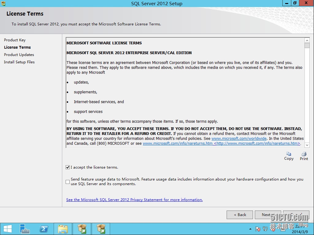Click the Next button
This screenshot has height=235, width=314.
tap(268, 215)
